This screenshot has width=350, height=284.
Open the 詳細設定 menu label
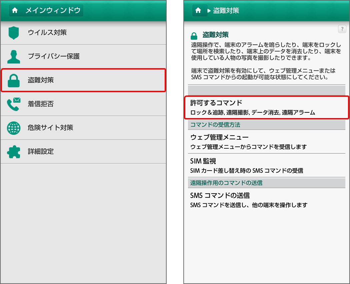tap(41, 152)
